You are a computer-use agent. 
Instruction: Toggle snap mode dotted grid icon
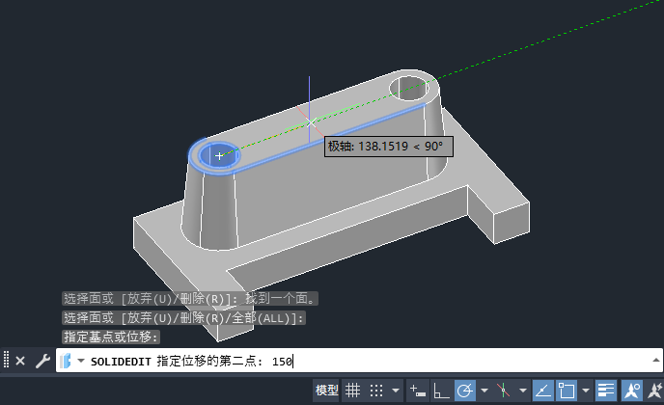tap(376, 391)
